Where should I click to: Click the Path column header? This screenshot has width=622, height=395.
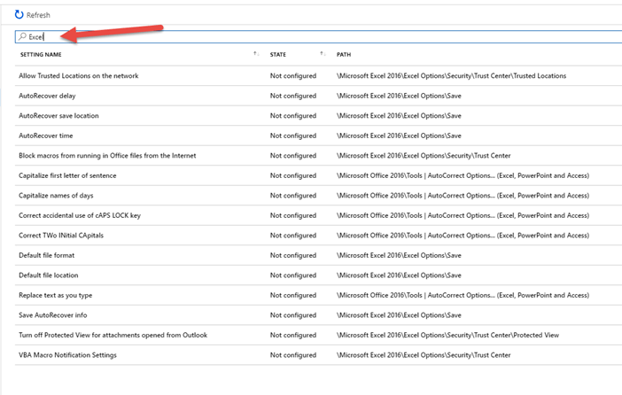[346, 55]
